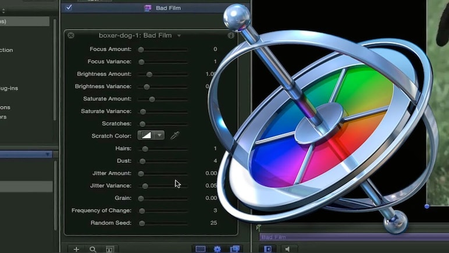This screenshot has width=449, height=253.
Task: Click the Random Seed slider handle
Action: (142, 223)
